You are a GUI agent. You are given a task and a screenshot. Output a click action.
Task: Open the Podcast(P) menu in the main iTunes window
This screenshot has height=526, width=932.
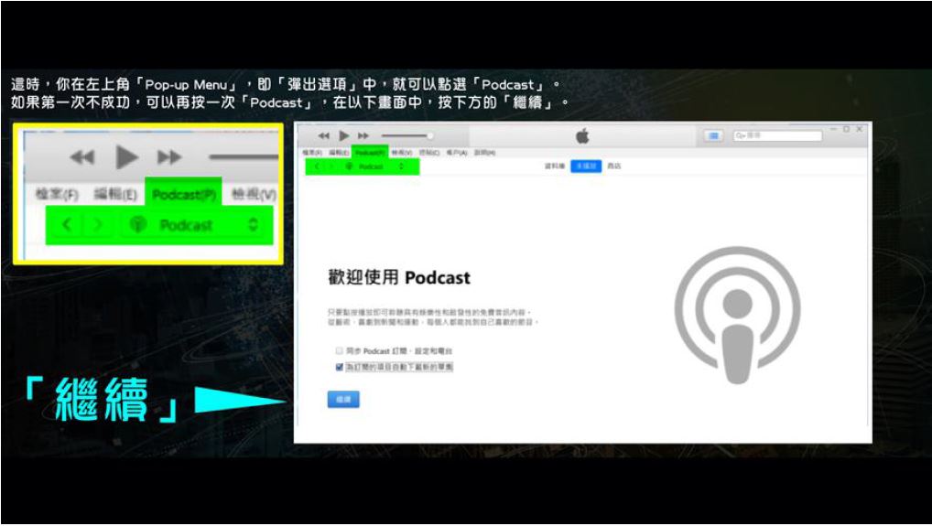pyautogui.click(x=370, y=153)
